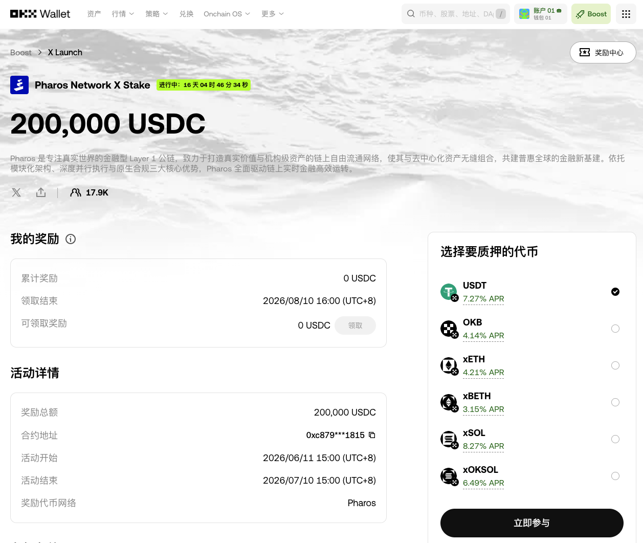Click the 8.27% APR label

483,446
